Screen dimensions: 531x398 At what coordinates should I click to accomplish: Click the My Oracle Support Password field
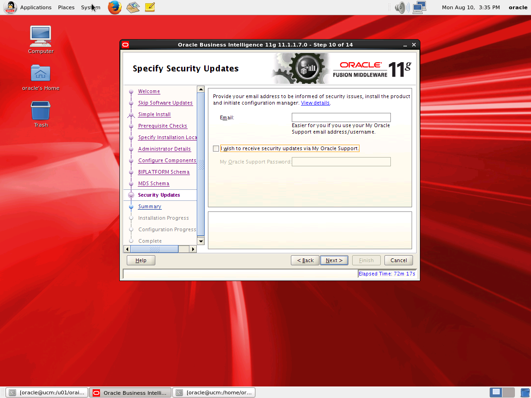tap(341, 161)
